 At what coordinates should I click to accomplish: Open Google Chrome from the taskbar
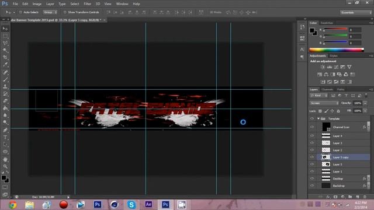[x=13, y=205]
